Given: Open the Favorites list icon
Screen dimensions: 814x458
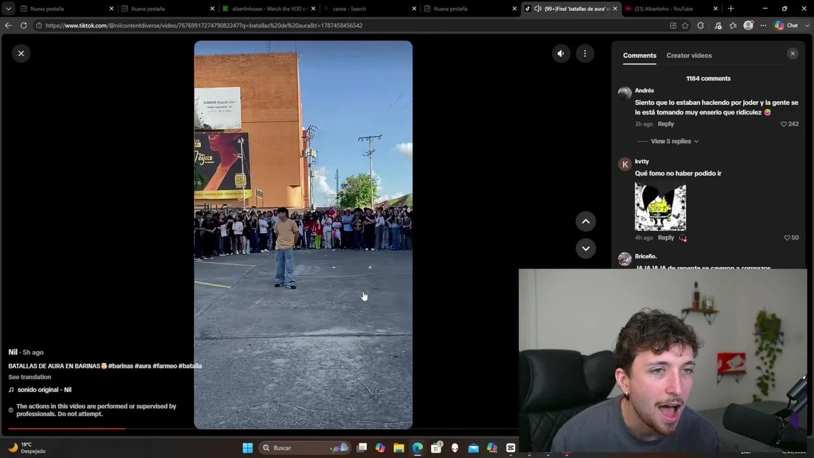Looking at the screenshot, I should pos(733,25).
